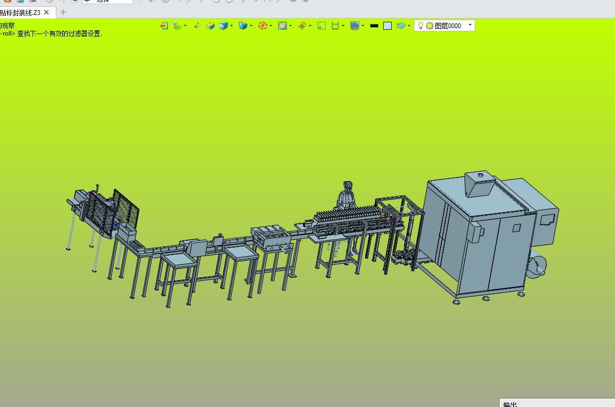Click the green square frame icon

(322, 26)
